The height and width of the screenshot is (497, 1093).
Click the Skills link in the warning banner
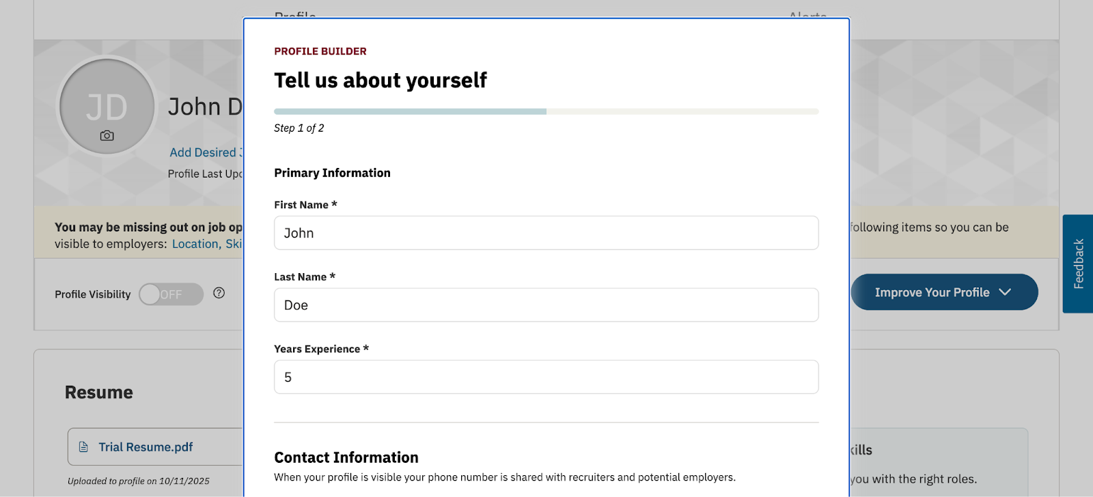pos(234,244)
